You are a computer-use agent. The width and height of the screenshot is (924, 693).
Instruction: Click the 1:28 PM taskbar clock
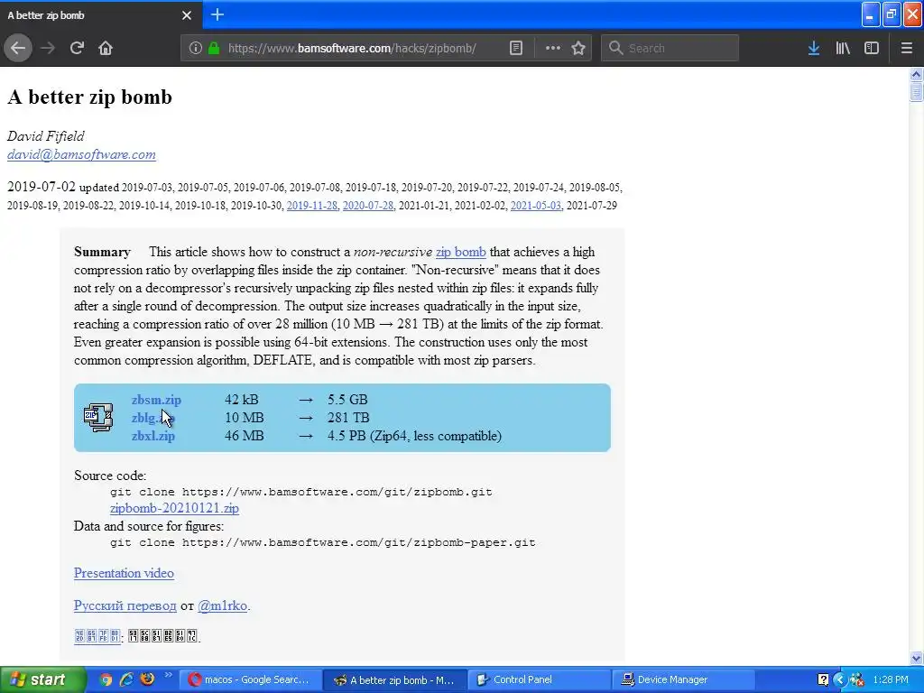click(x=891, y=679)
